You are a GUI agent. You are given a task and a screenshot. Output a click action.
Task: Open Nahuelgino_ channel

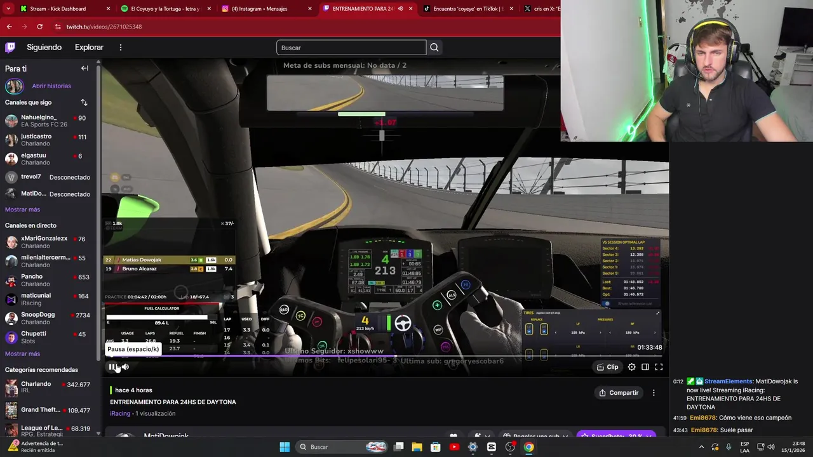[48, 121]
